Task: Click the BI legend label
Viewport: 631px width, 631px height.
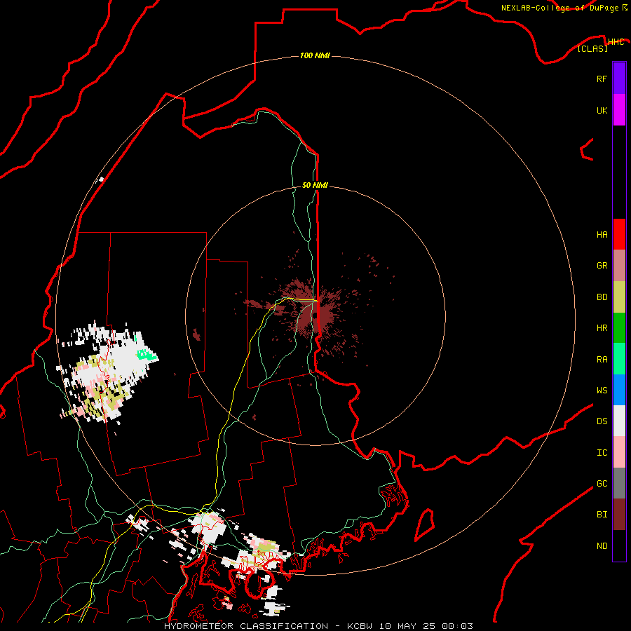Action: point(602,515)
